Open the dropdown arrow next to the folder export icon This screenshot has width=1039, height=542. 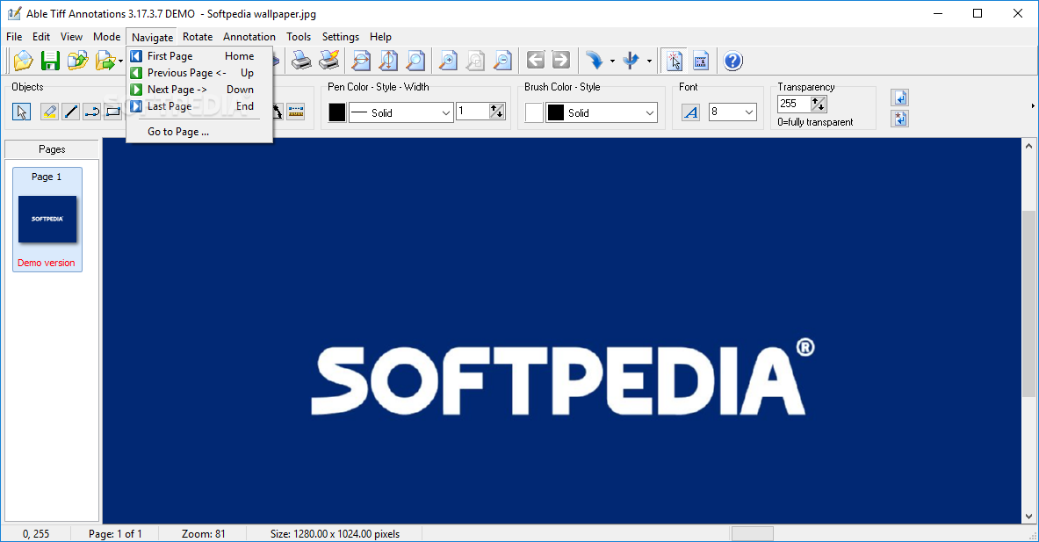tap(120, 61)
